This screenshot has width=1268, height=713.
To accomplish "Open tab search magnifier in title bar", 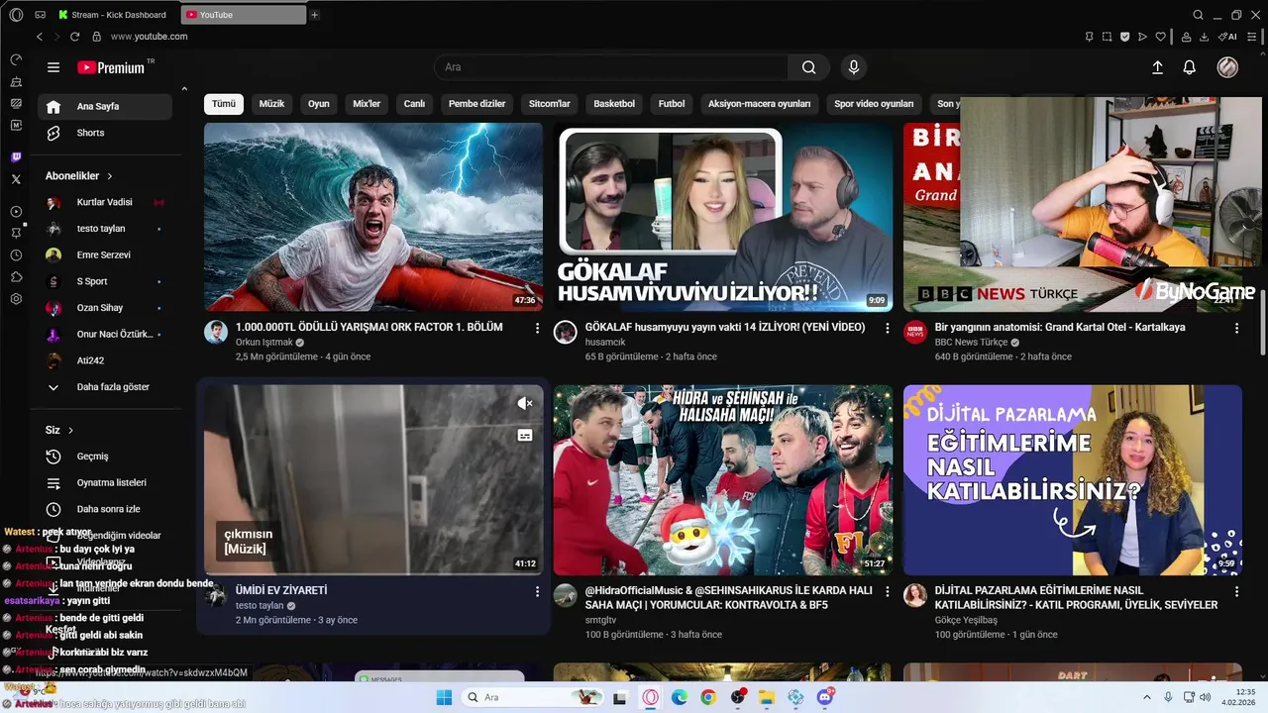I will pyautogui.click(x=1199, y=15).
